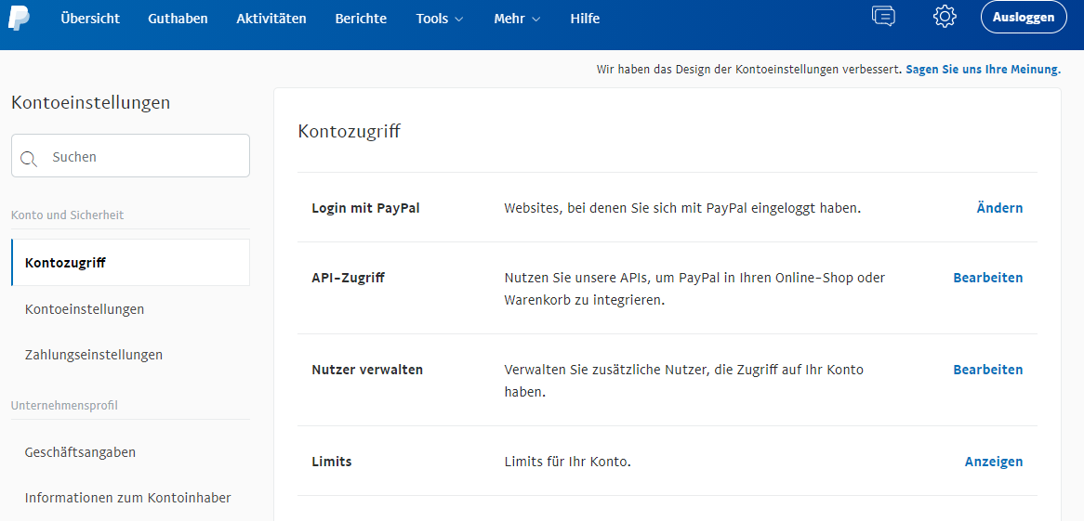The image size is (1084, 521).
Task: Select Kontozugriff in the sidebar
Action: point(131,263)
